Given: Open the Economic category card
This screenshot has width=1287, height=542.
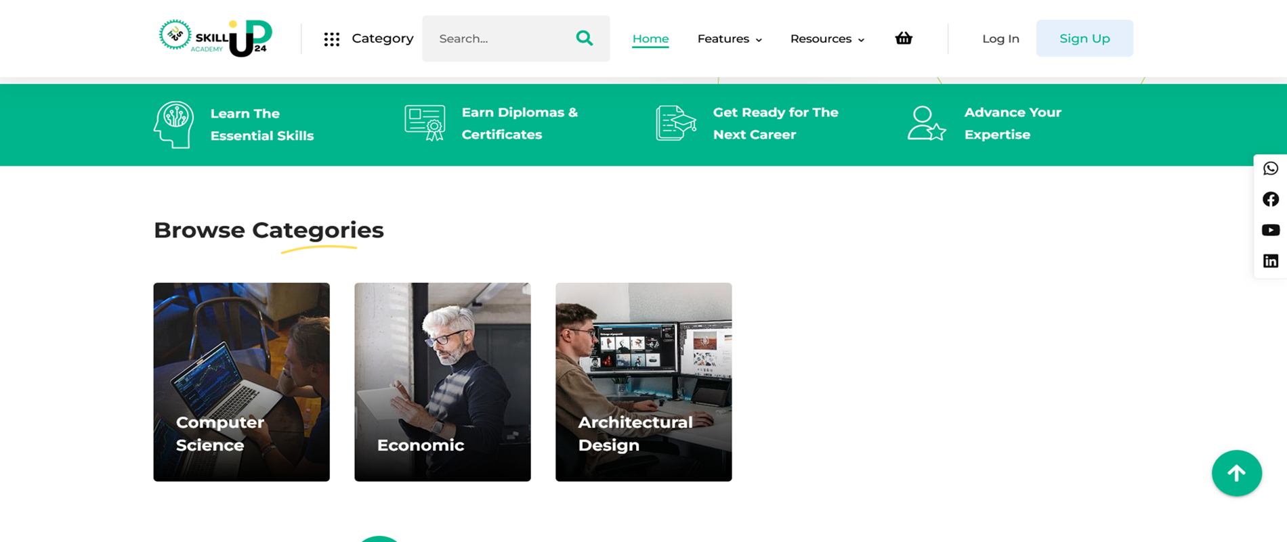Looking at the screenshot, I should click(442, 382).
